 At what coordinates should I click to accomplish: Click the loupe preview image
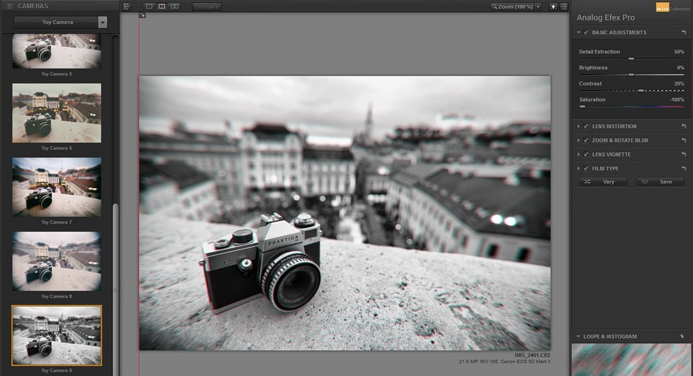pos(631,360)
